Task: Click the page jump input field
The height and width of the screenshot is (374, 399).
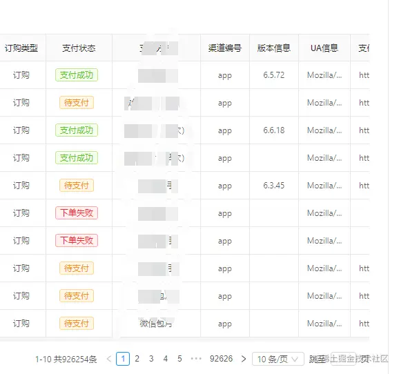Action: [x=343, y=359]
